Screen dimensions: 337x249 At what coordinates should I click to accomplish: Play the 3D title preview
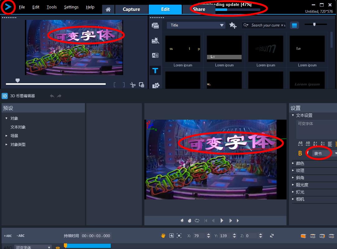tap(222, 221)
